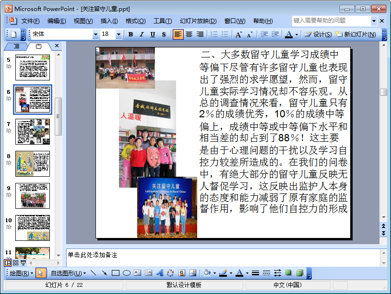
Task: Click the help question input box
Action: [332, 21]
